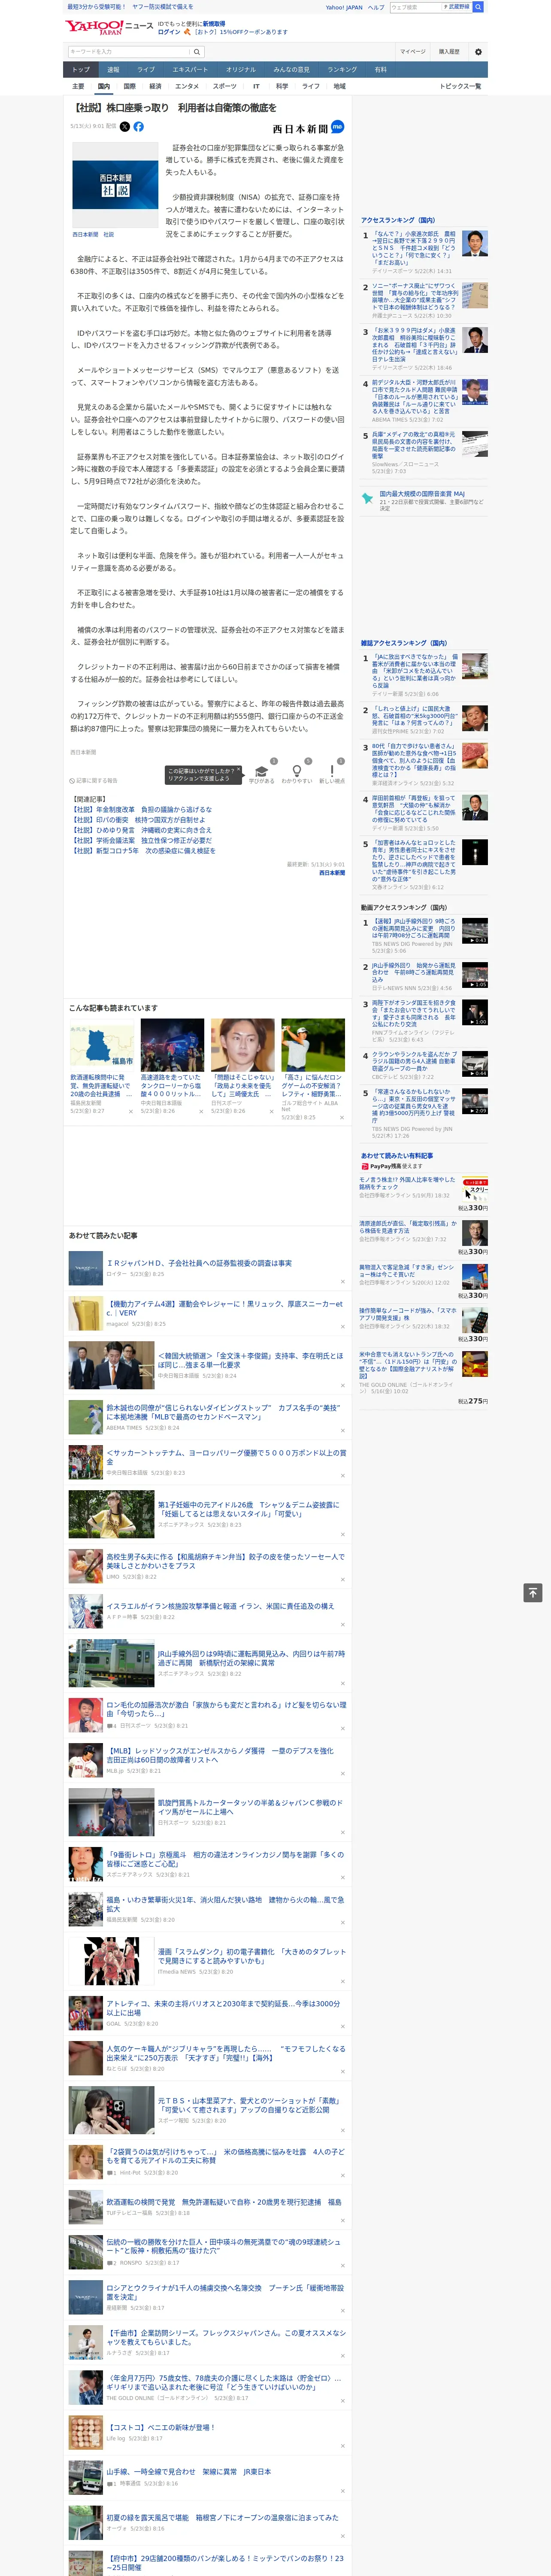This screenshot has height=2576, width=551.
Task: Open the スラムダンク article link
Action: pos(252,1956)
